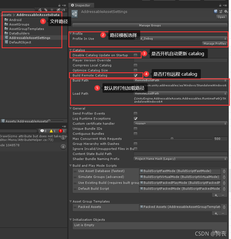The width and height of the screenshot is (231, 239).
Task: Click the Manage Groups button
Action: (x=150, y=25)
